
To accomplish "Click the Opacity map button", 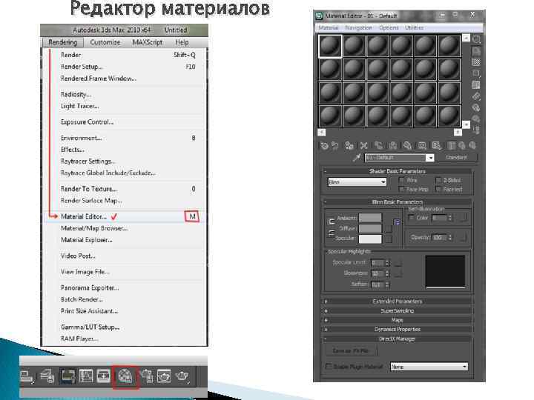I will [463, 238].
